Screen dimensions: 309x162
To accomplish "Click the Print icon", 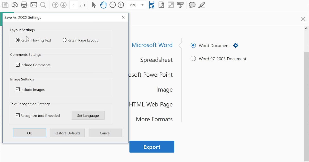I will click(x=24, y=5).
